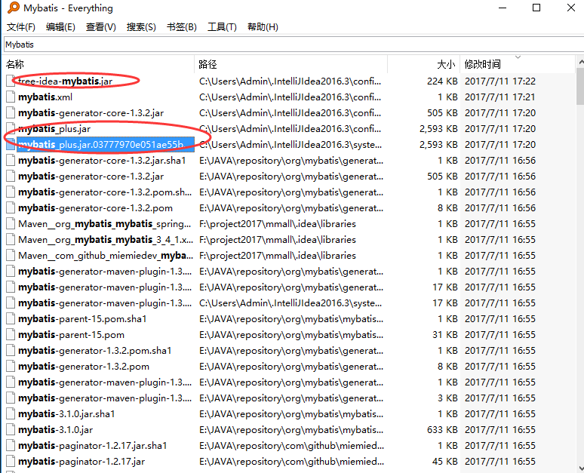Click file icon of mybatis-3.1.0.jar

click(11, 430)
